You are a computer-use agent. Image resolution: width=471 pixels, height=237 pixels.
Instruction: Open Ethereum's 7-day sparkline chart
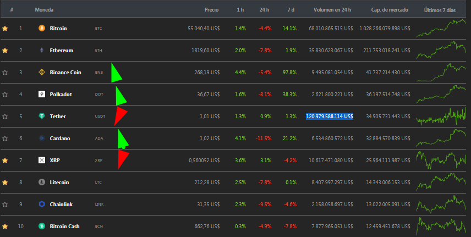[441, 50]
